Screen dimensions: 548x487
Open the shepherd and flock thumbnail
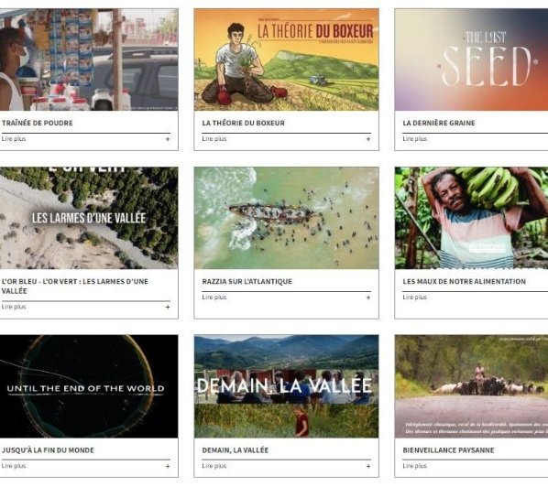pos(471,386)
